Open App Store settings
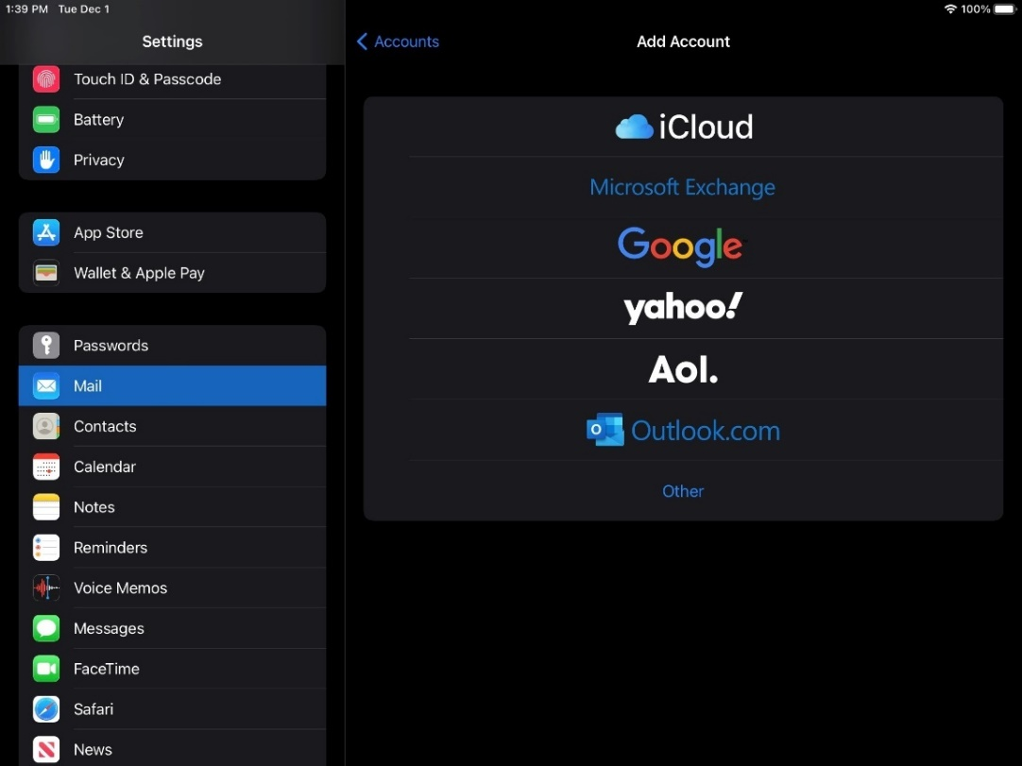This screenshot has height=766, width=1022. pyautogui.click(x=172, y=232)
